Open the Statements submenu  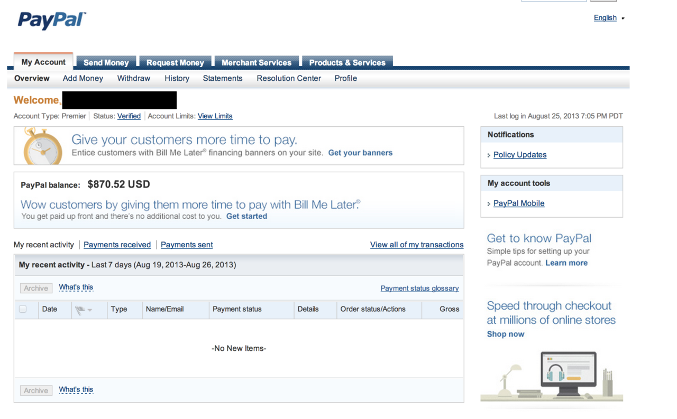click(223, 78)
